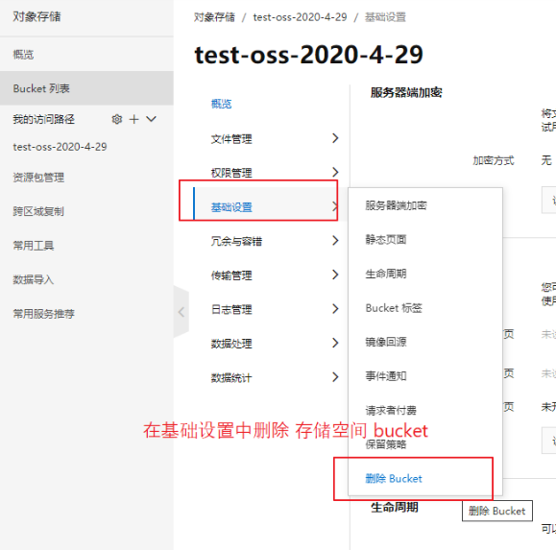Expand the 权限管理 submenu arrow
Viewport: 556px width, 550px height.
pyautogui.click(x=335, y=172)
